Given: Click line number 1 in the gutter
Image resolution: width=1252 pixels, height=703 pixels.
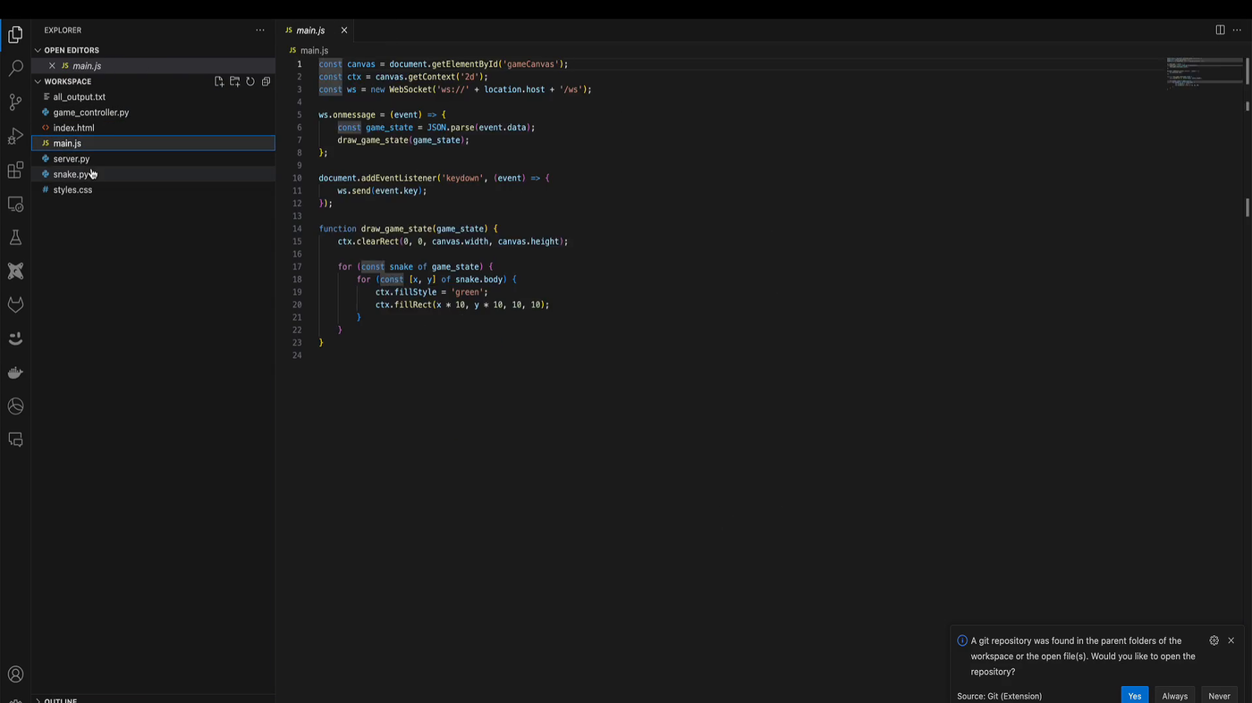Looking at the screenshot, I should click(x=300, y=64).
